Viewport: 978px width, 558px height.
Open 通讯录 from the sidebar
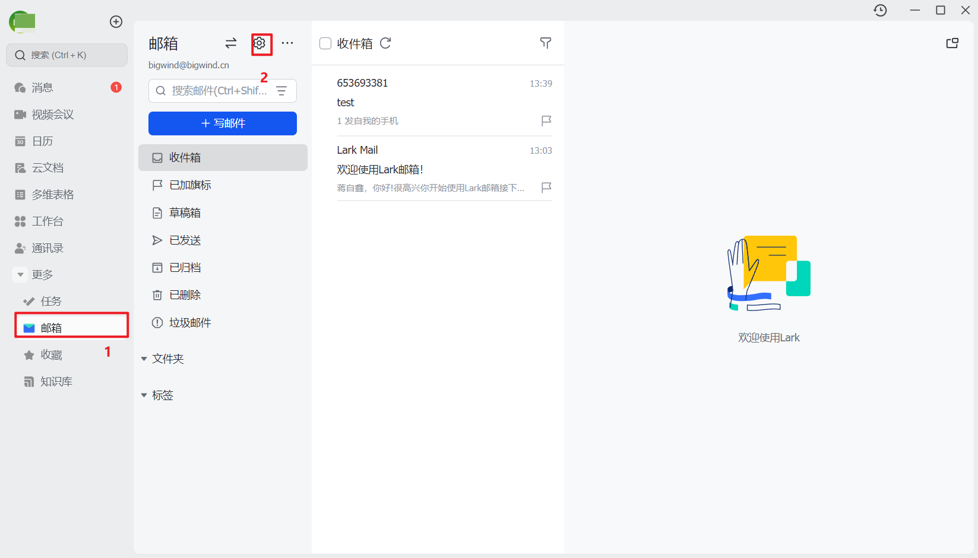[x=48, y=248]
